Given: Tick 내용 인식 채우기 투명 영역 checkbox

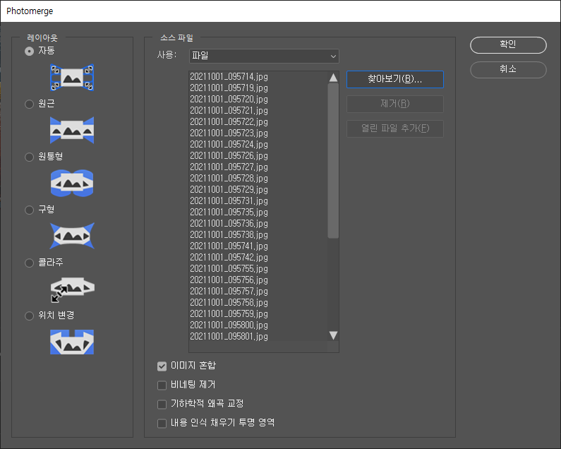Looking at the screenshot, I should click(x=162, y=424).
